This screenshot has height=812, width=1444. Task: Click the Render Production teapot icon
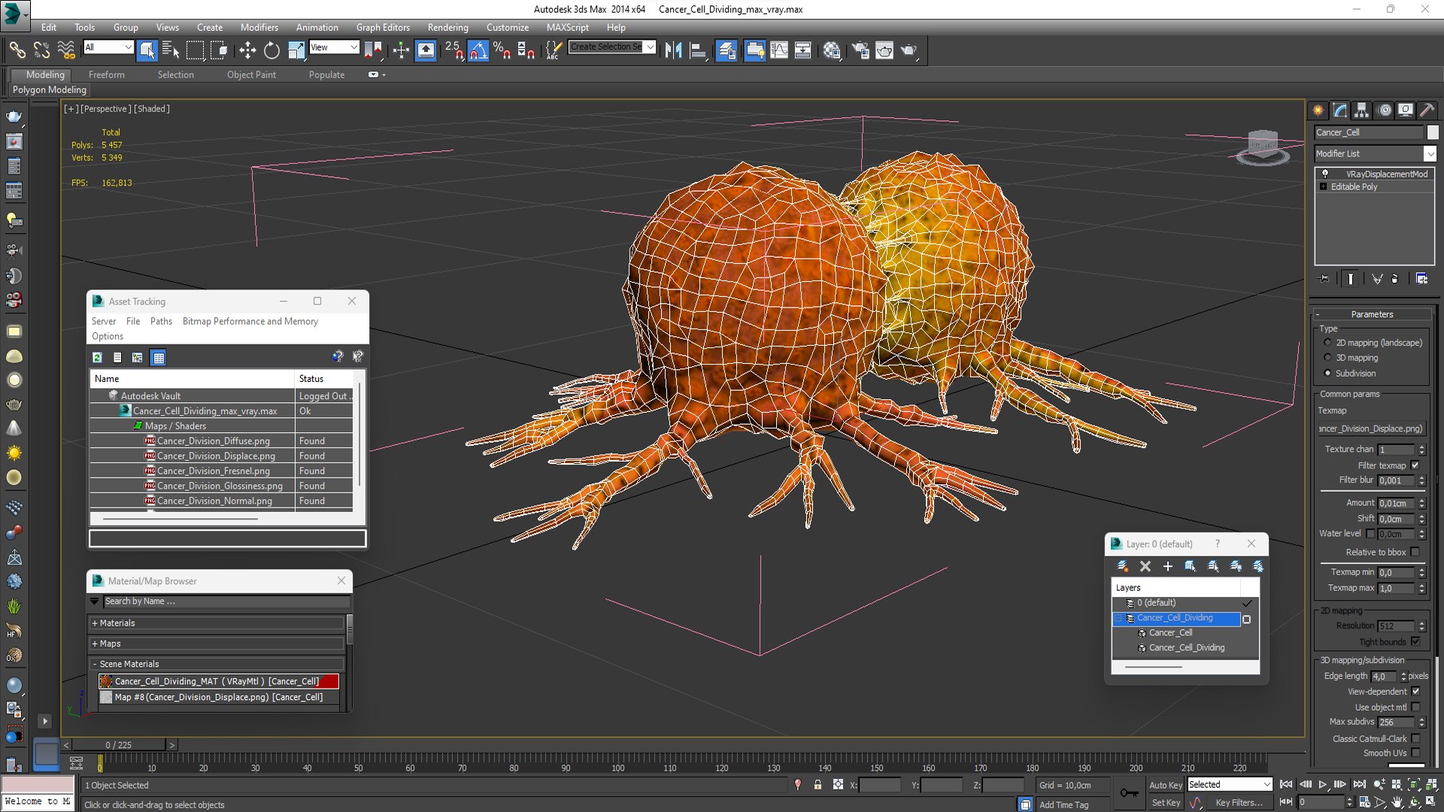(909, 50)
